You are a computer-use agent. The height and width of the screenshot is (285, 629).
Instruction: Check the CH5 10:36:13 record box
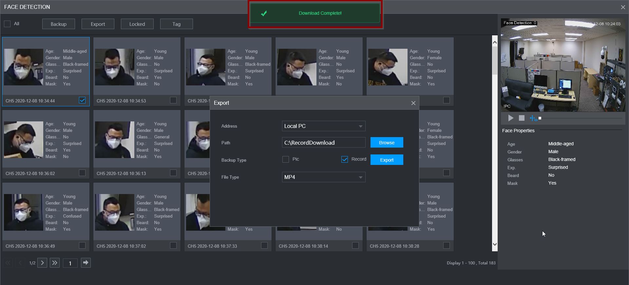click(x=173, y=173)
